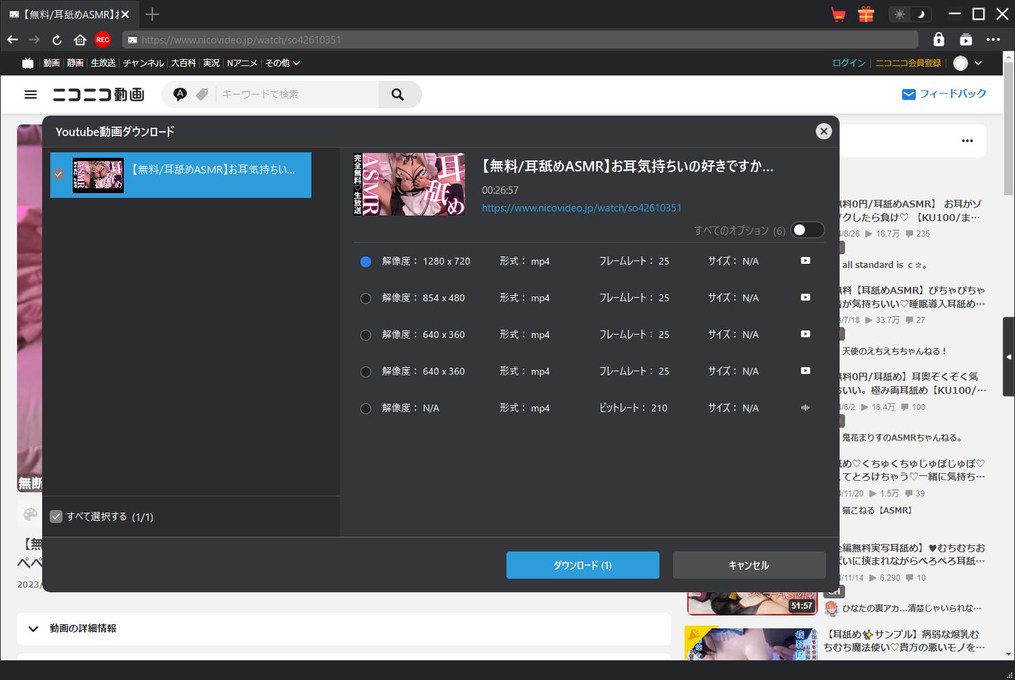1015x680 pixels.
Task: Click the browser home icon
Action: (x=80, y=40)
